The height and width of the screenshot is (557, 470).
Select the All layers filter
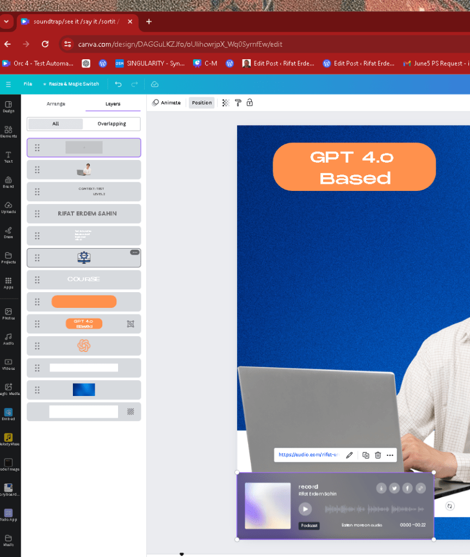pos(55,123)
